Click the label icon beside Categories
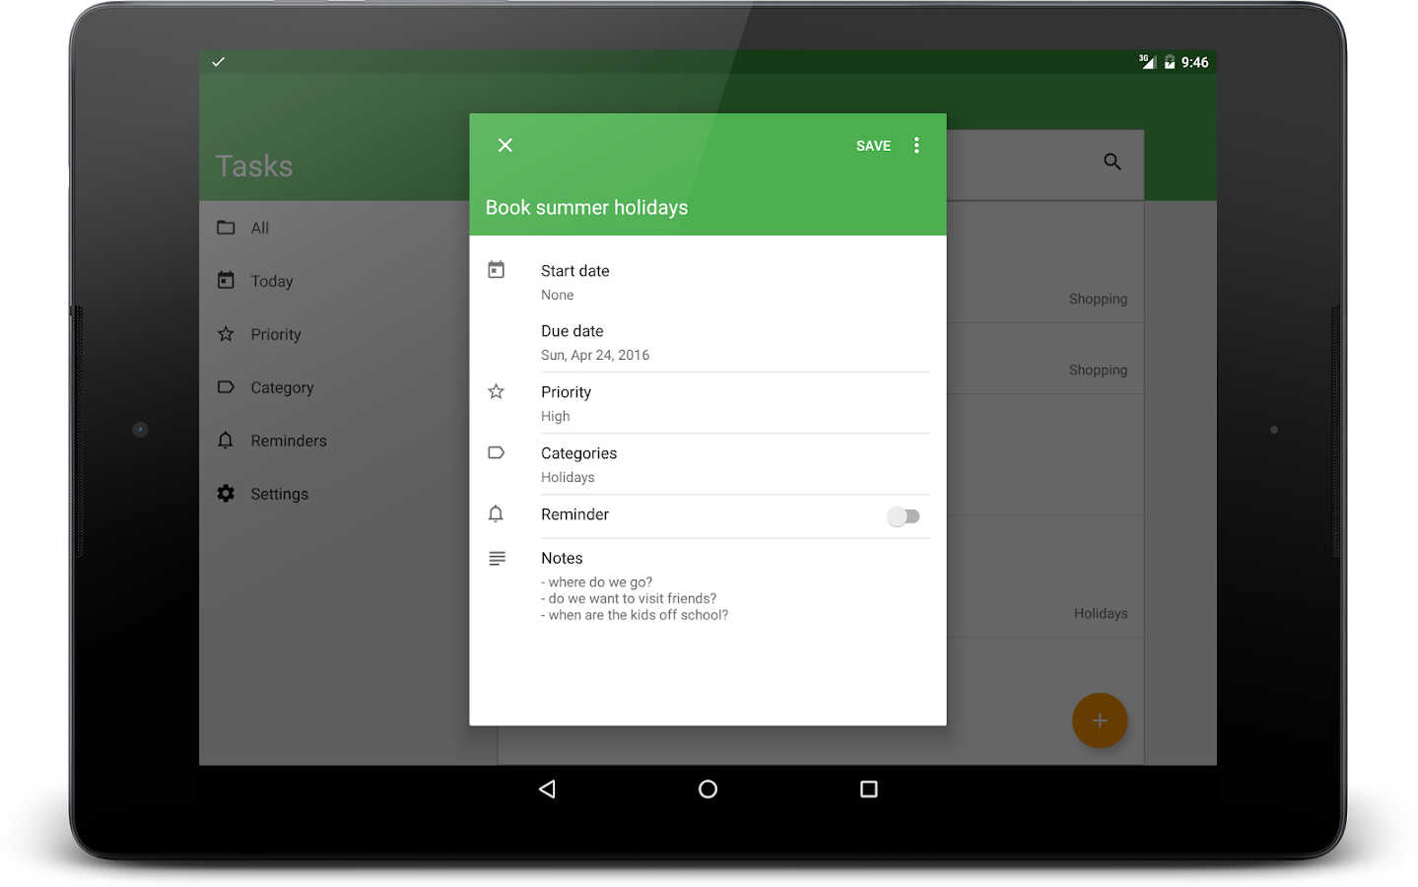 click(497, 452)
